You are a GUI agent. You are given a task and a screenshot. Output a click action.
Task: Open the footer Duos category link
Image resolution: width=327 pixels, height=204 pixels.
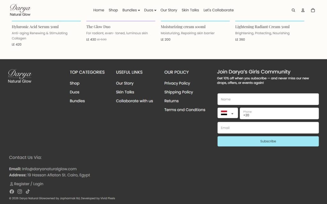click(74, 92)
